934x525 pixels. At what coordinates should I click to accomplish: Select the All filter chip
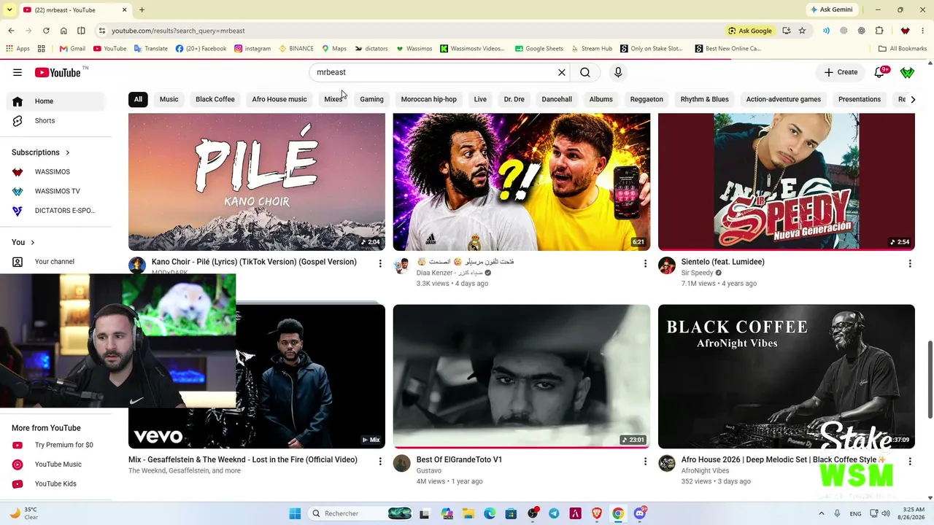point(138,99)
